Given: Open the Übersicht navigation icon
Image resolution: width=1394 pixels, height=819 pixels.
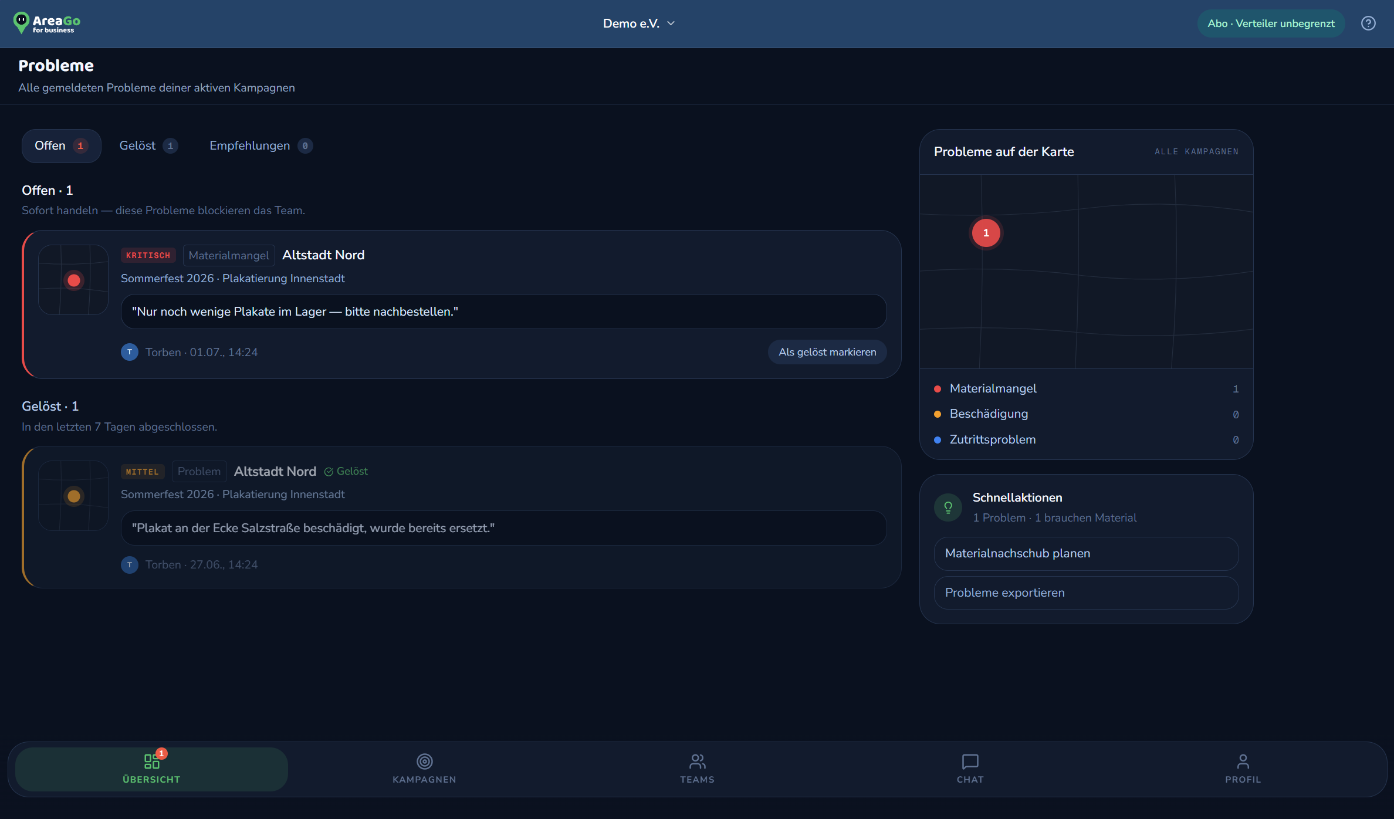Looking at the screenshot, I should pos(151,762).
